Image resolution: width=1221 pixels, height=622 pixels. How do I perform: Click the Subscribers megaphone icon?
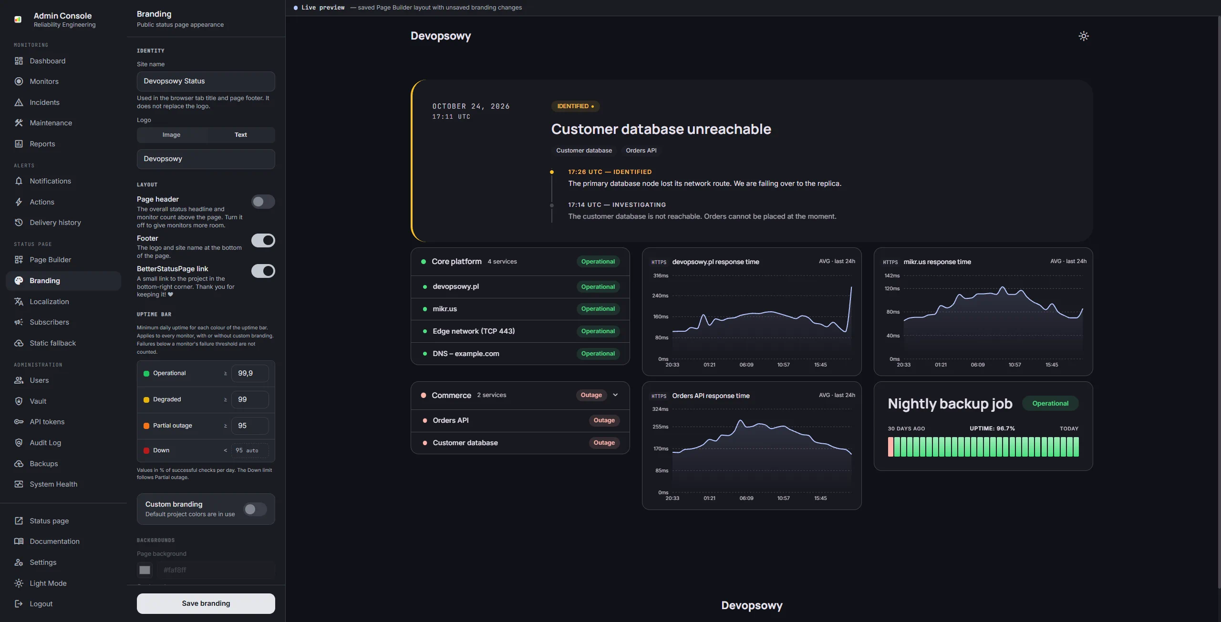click(19, 322)
